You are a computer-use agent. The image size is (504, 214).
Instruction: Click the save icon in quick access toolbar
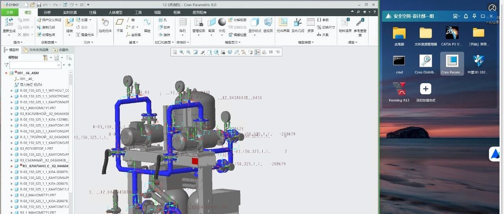tap(39, 5)
